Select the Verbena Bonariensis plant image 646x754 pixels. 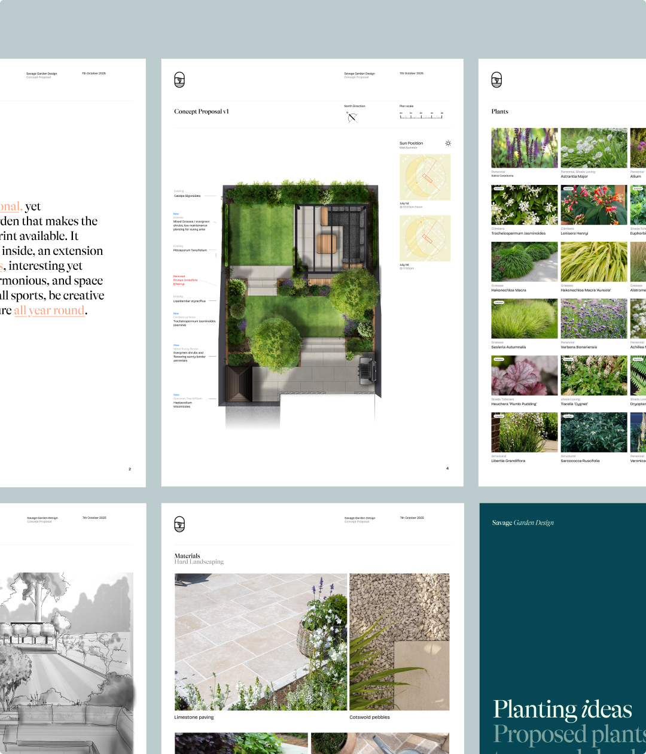593,319
